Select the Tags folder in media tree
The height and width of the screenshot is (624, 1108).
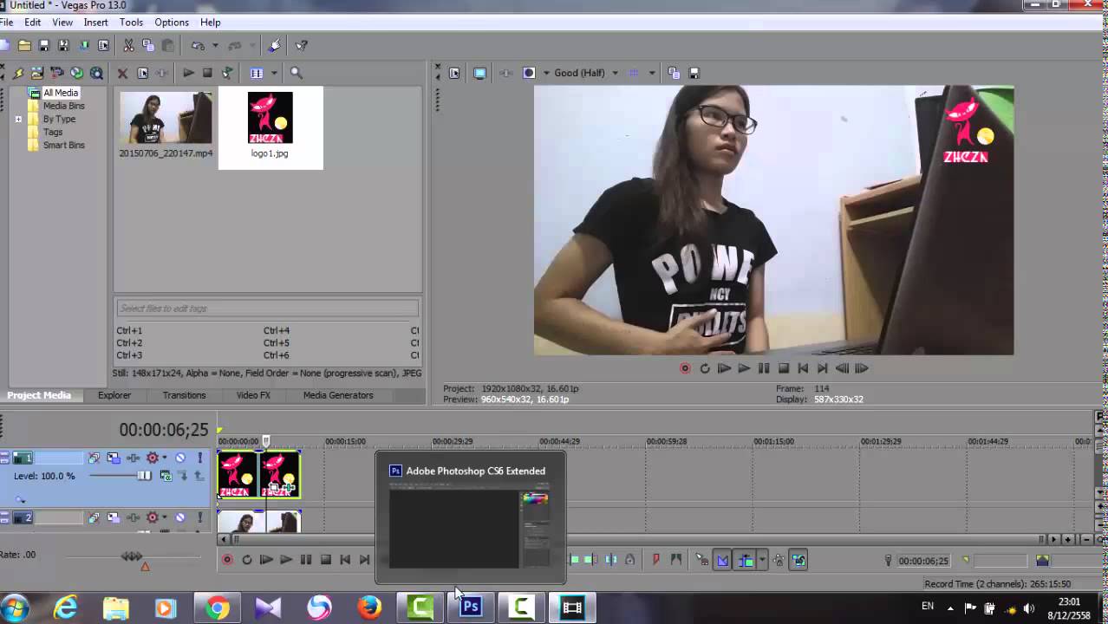pos(53,132)
